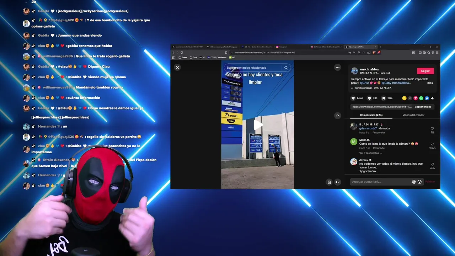Bookmark page via address bar icon
This screenshot has height=256, width=455.
(x=226, y=53)
